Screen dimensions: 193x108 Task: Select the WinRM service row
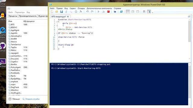pos(27,39)
